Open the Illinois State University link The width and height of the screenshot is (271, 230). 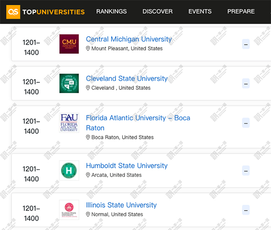tap(121, 205)
